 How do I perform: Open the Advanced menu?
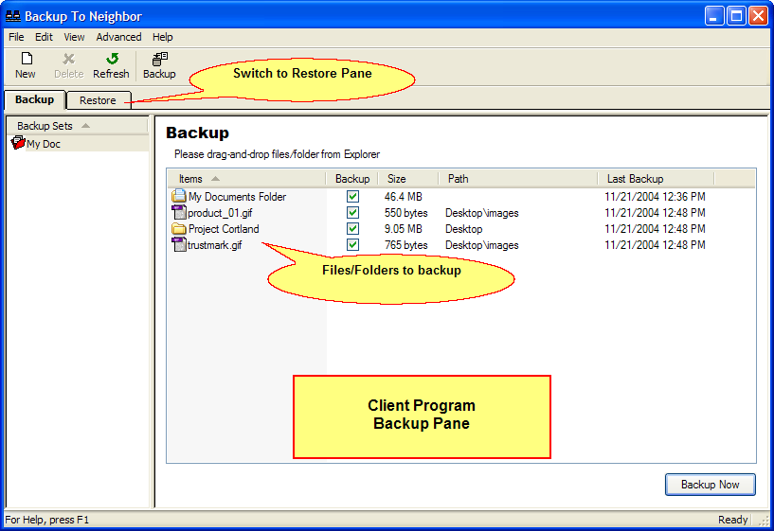118,37
